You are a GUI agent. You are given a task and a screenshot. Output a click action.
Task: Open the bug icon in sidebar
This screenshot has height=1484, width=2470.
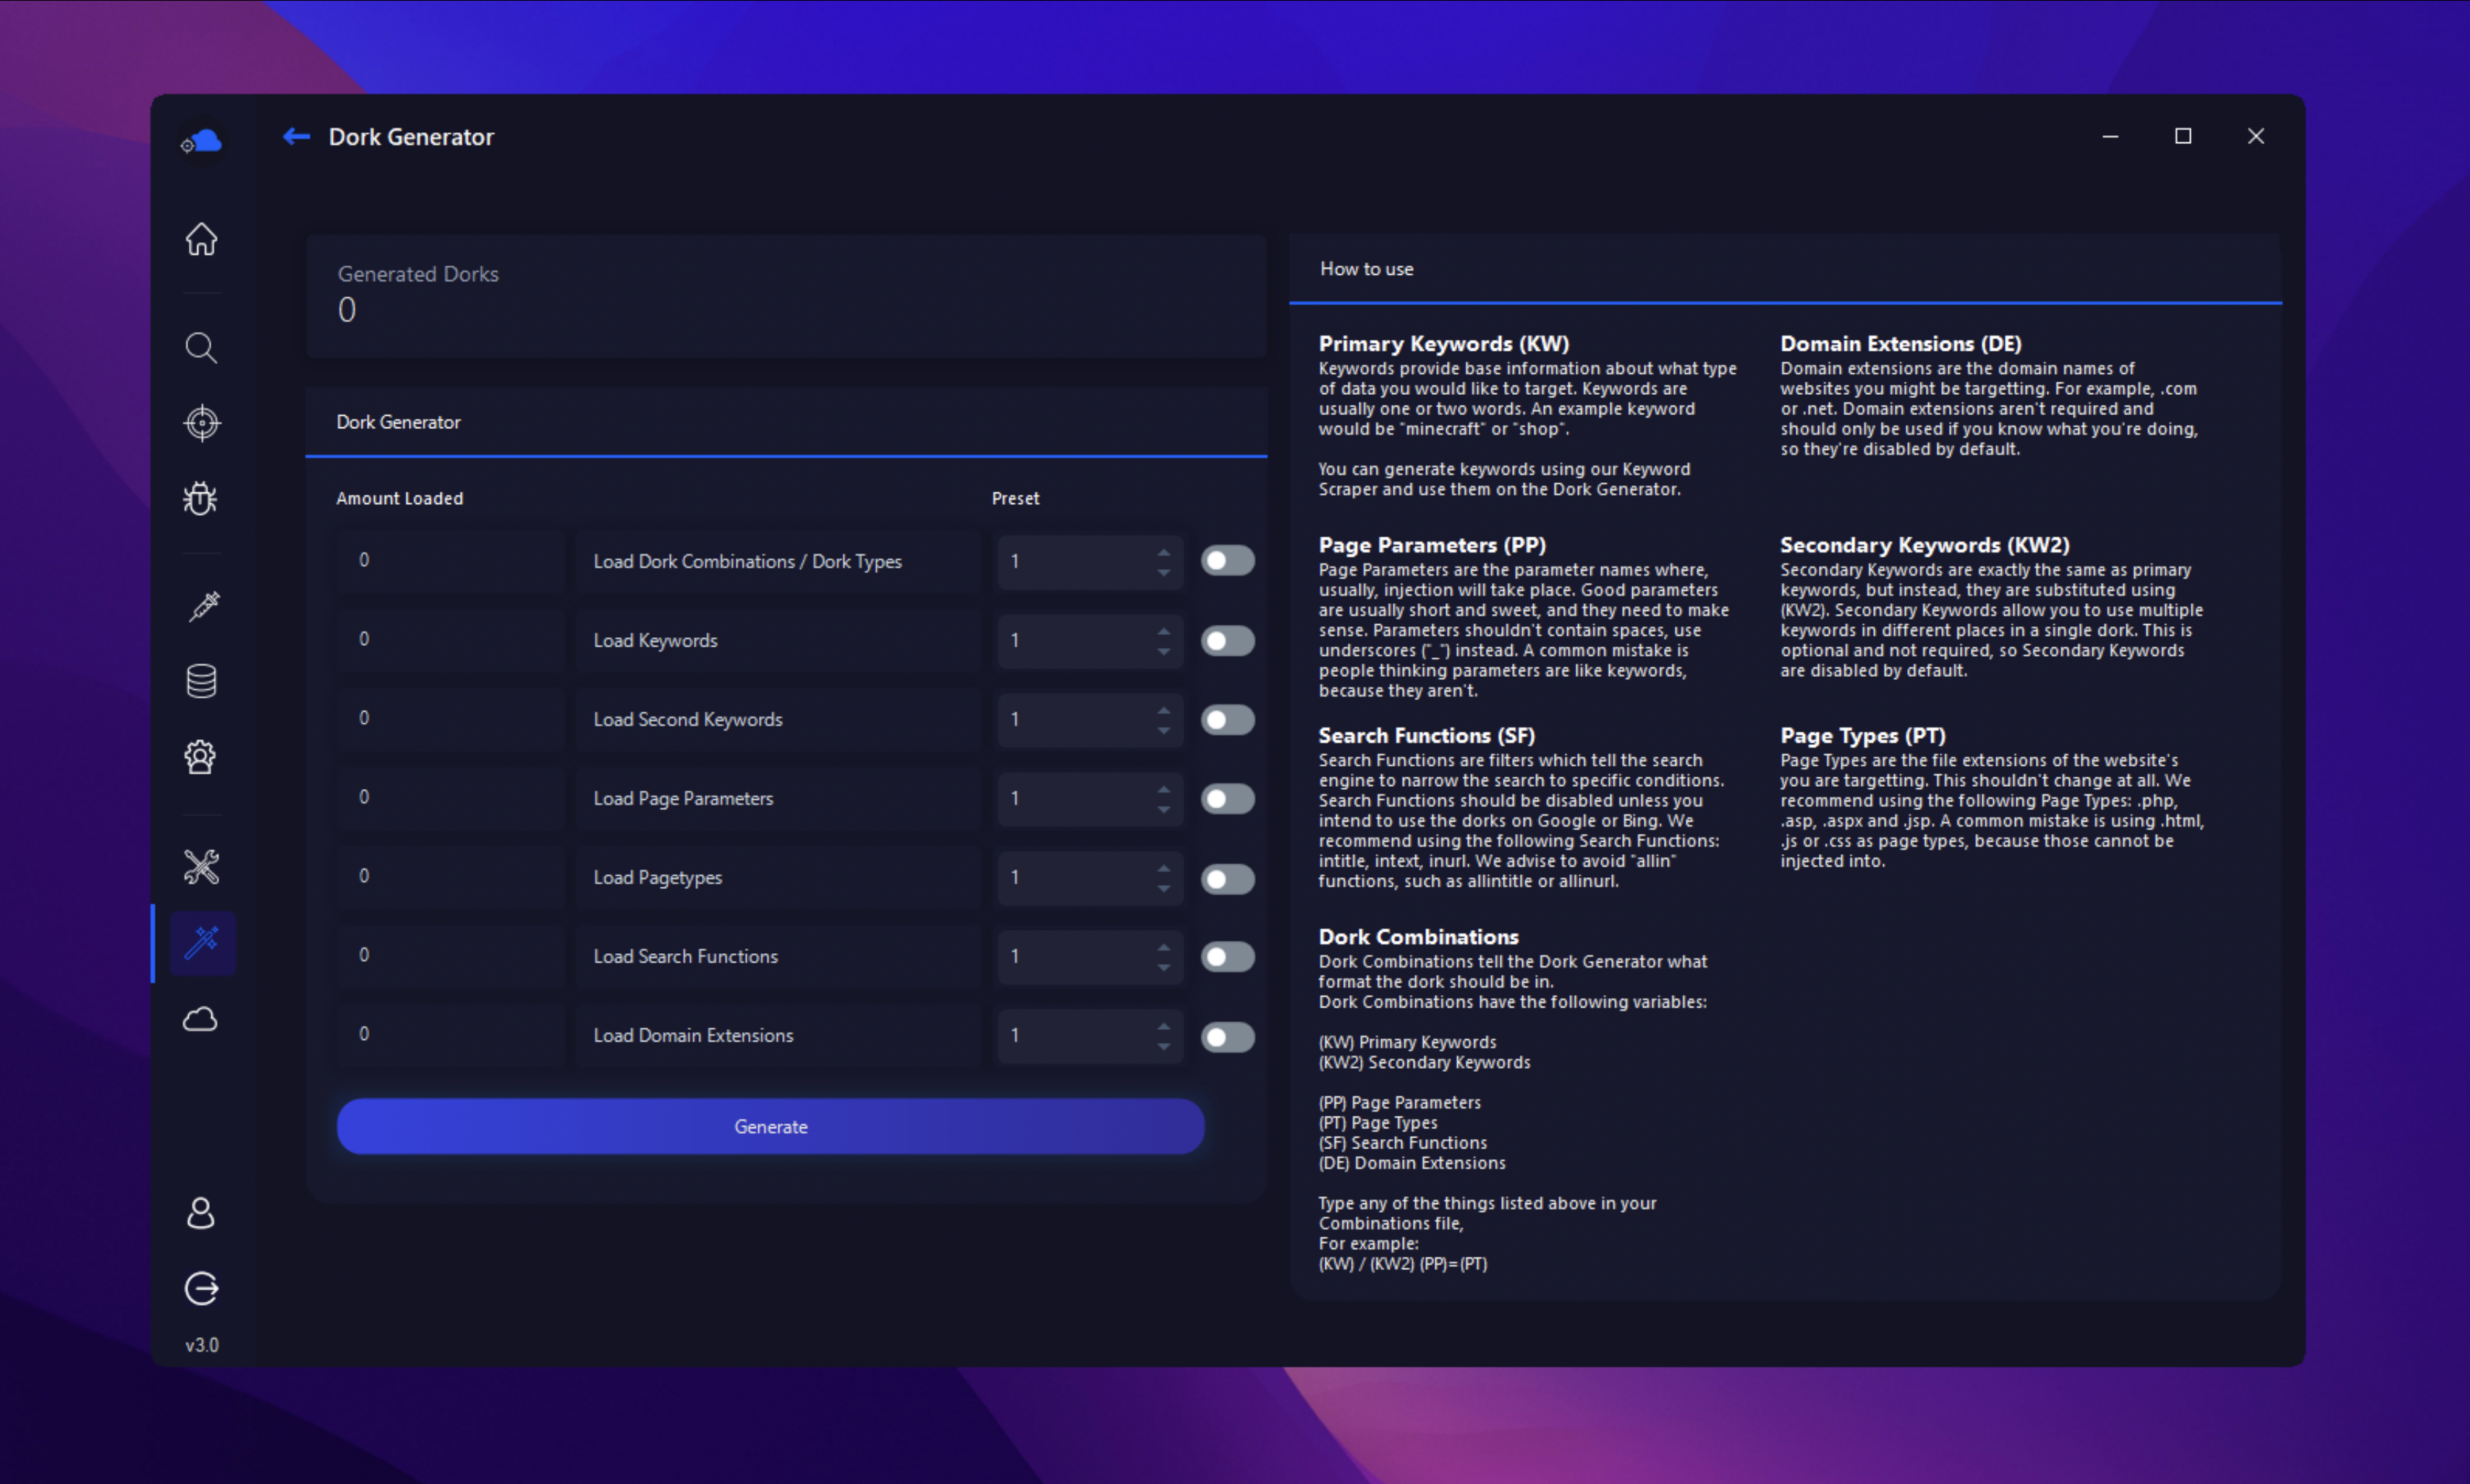click(201, 498)
